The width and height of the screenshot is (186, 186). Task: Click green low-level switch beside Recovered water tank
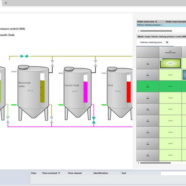tap(14, 105)
